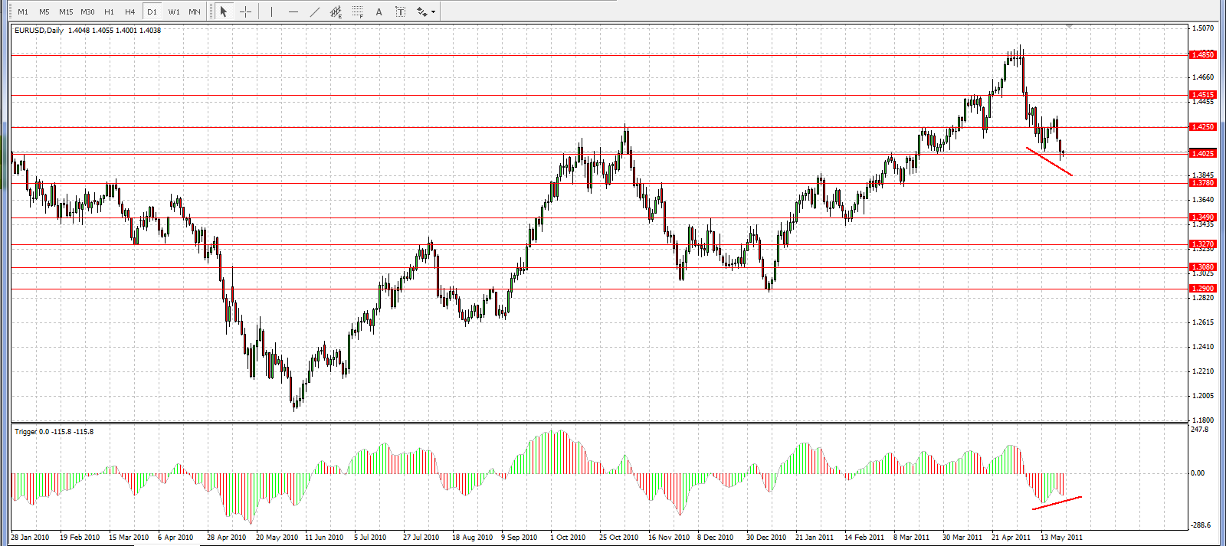1226x546 pixels.
Task: Click the 21 Apr 2011 date label
Action: (1011, 538)
